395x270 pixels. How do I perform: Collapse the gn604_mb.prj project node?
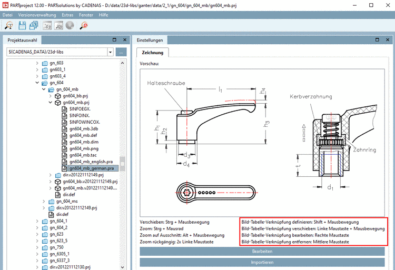tap(51, 103)
